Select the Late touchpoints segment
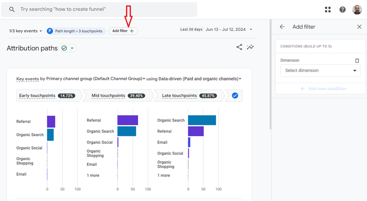Image resolution: width=367 pixels, height=201 pixels. 189,95
